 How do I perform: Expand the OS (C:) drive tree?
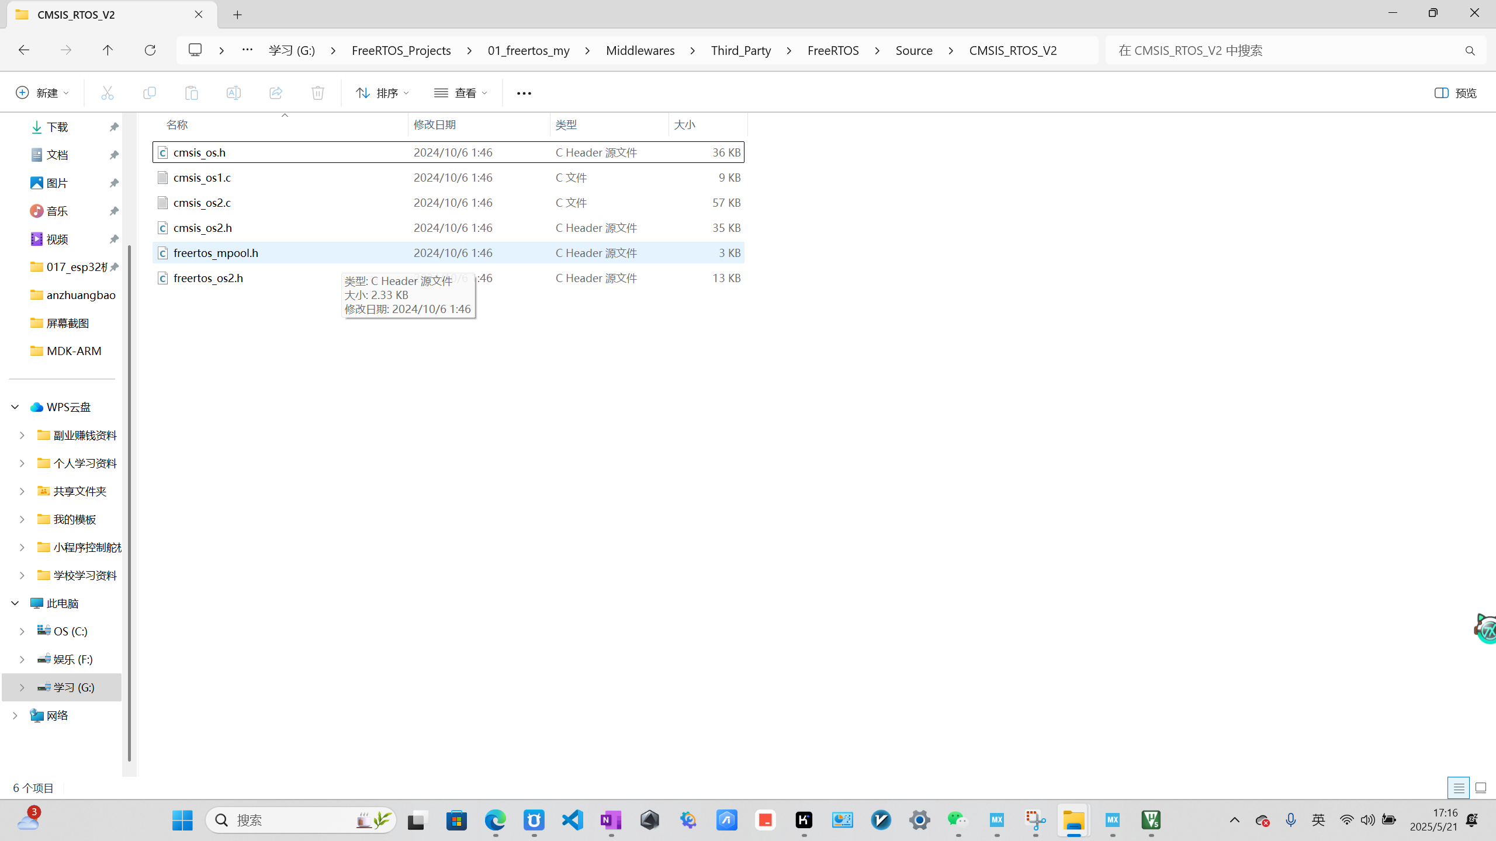pyautogui.click(x=22, y=631)
